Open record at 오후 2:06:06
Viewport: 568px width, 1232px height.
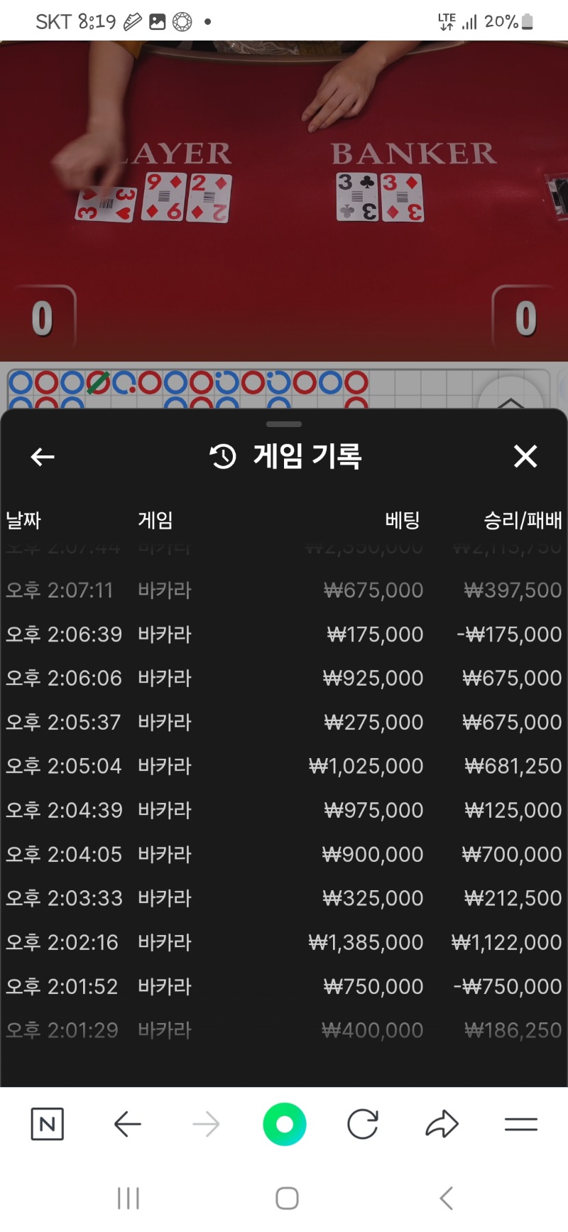[284, 678]
